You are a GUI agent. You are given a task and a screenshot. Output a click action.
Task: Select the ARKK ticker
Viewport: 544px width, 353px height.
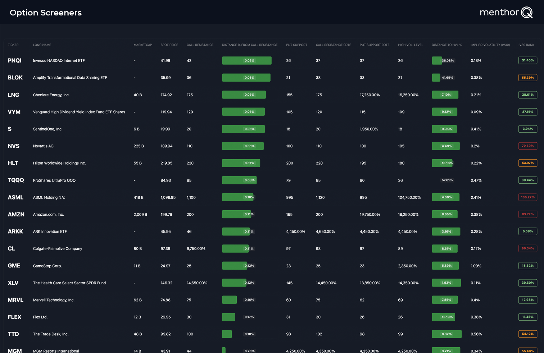tap(15, 231)
